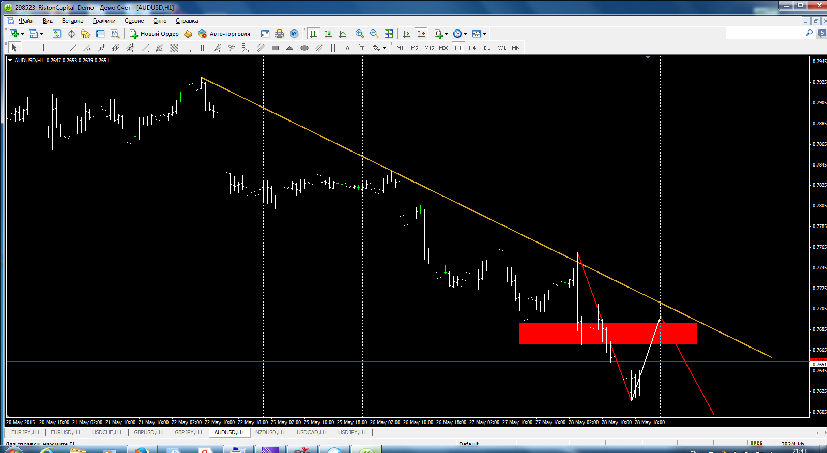Open the Periods clock dropdown arrow
The width and height of the screenshot is (827, 453).
465,34
